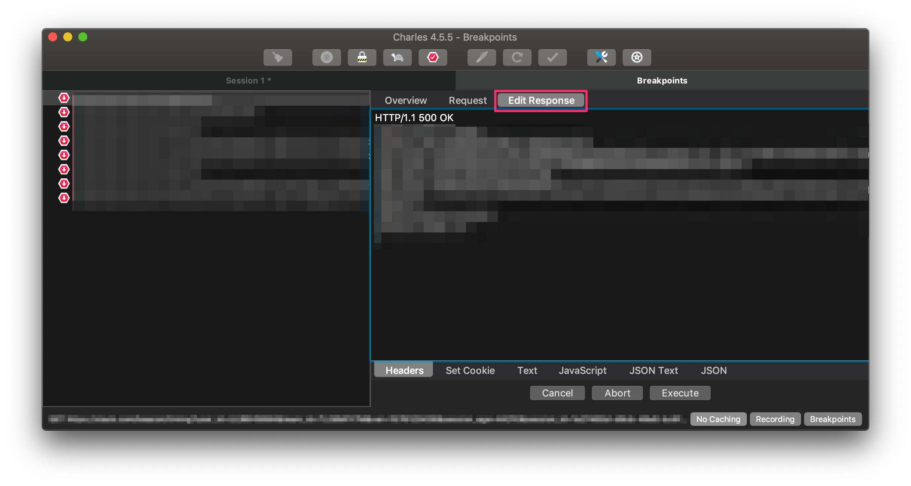The image size is (911, 486).
Task: Switch to the Session 1 tab
Action: tap(248, 80)
